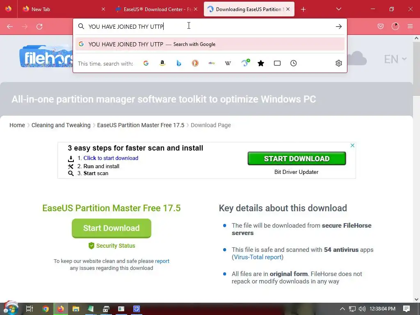Open the Firefox hamburger menu
The image size is (420, 315).
click(x=410, y=26)
